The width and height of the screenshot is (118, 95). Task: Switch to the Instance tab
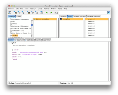tap(64, 17)
